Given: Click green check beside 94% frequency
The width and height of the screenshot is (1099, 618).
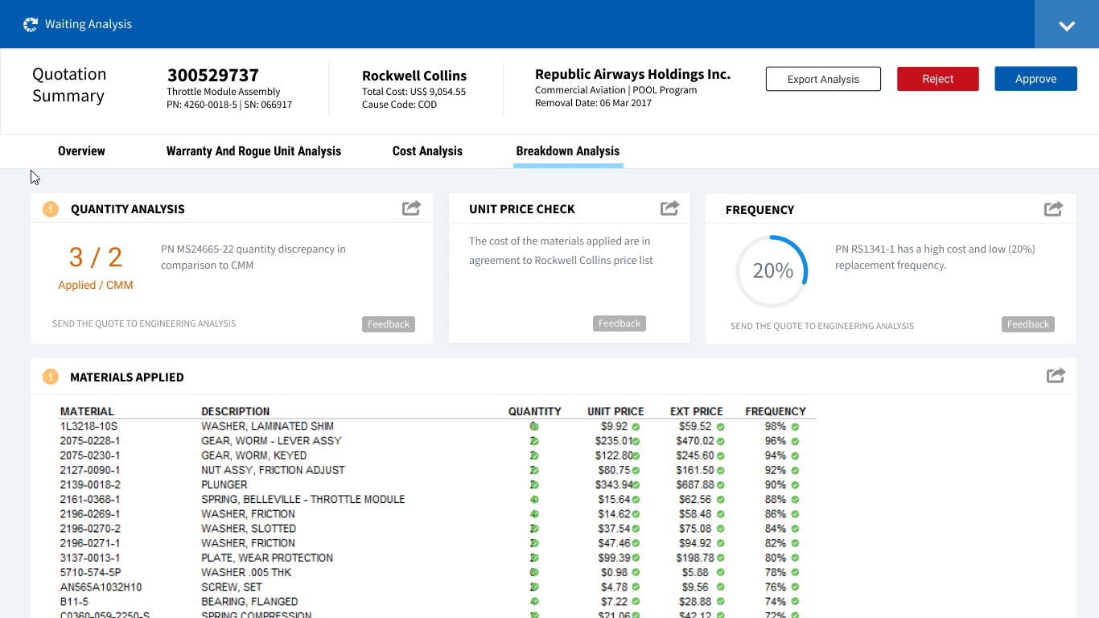Looking at the screenshot, I should [795, 455].
